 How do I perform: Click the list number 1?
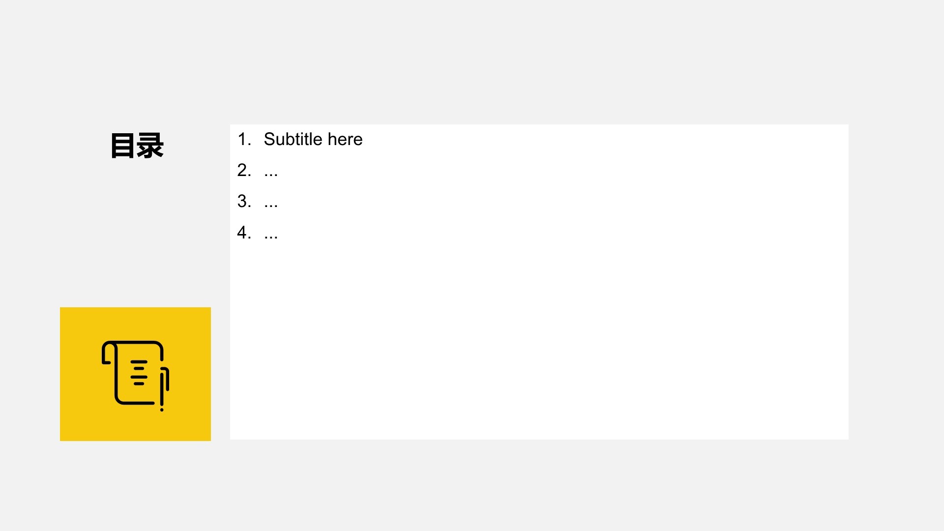coord(243,139)
